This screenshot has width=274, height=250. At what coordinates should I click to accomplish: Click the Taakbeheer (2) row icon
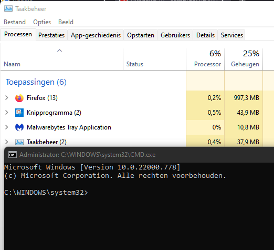tap(19, 142)
